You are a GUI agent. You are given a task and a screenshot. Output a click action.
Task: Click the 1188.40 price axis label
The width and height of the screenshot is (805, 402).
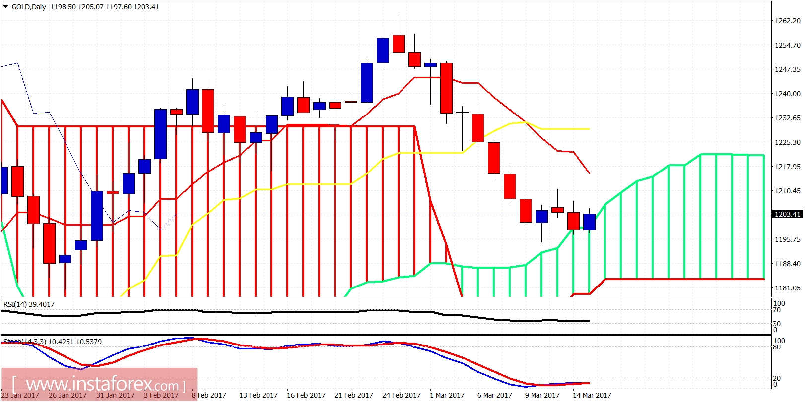788,264
